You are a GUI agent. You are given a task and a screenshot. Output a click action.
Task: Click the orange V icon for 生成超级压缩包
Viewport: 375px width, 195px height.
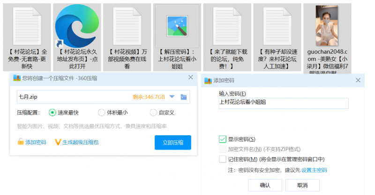pos(58,142)
